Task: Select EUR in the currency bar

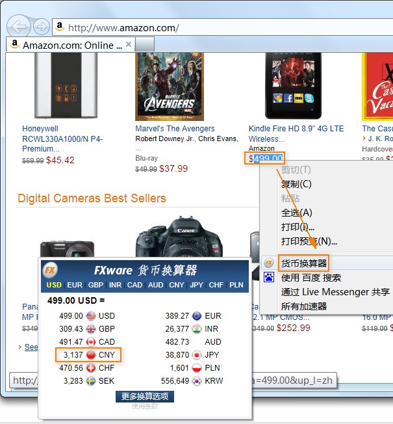Action: click(x=75, y=285)
